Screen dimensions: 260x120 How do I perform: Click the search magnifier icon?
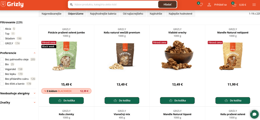(x=71, y=5)
